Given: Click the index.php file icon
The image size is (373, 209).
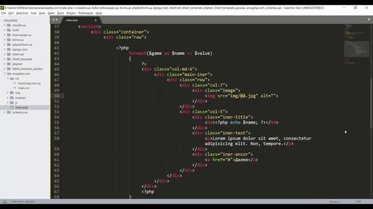Looking at the screenshot, I should coord(12,107).
